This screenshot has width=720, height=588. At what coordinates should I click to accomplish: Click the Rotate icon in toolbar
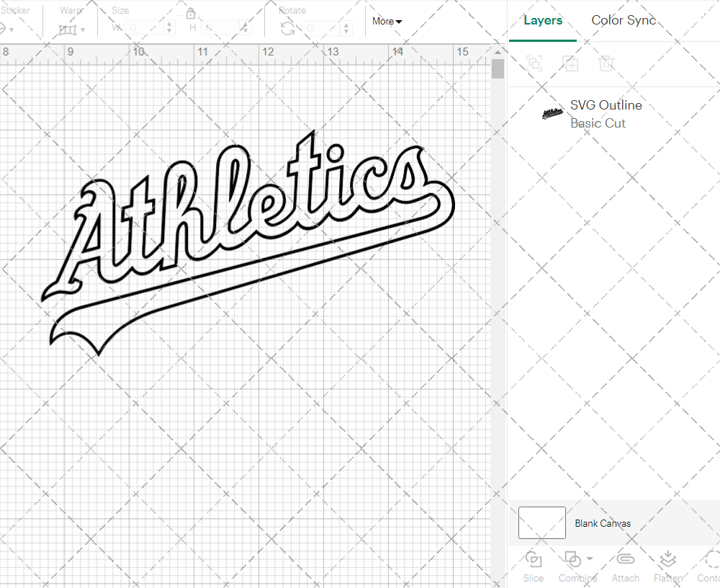pyautogui.click(x=287, y=28)
